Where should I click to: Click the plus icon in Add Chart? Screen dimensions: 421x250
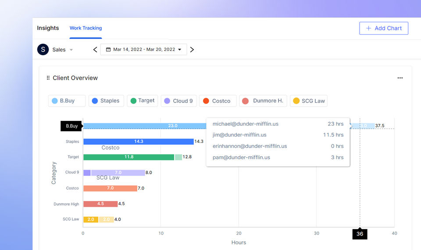pos(369,28)
